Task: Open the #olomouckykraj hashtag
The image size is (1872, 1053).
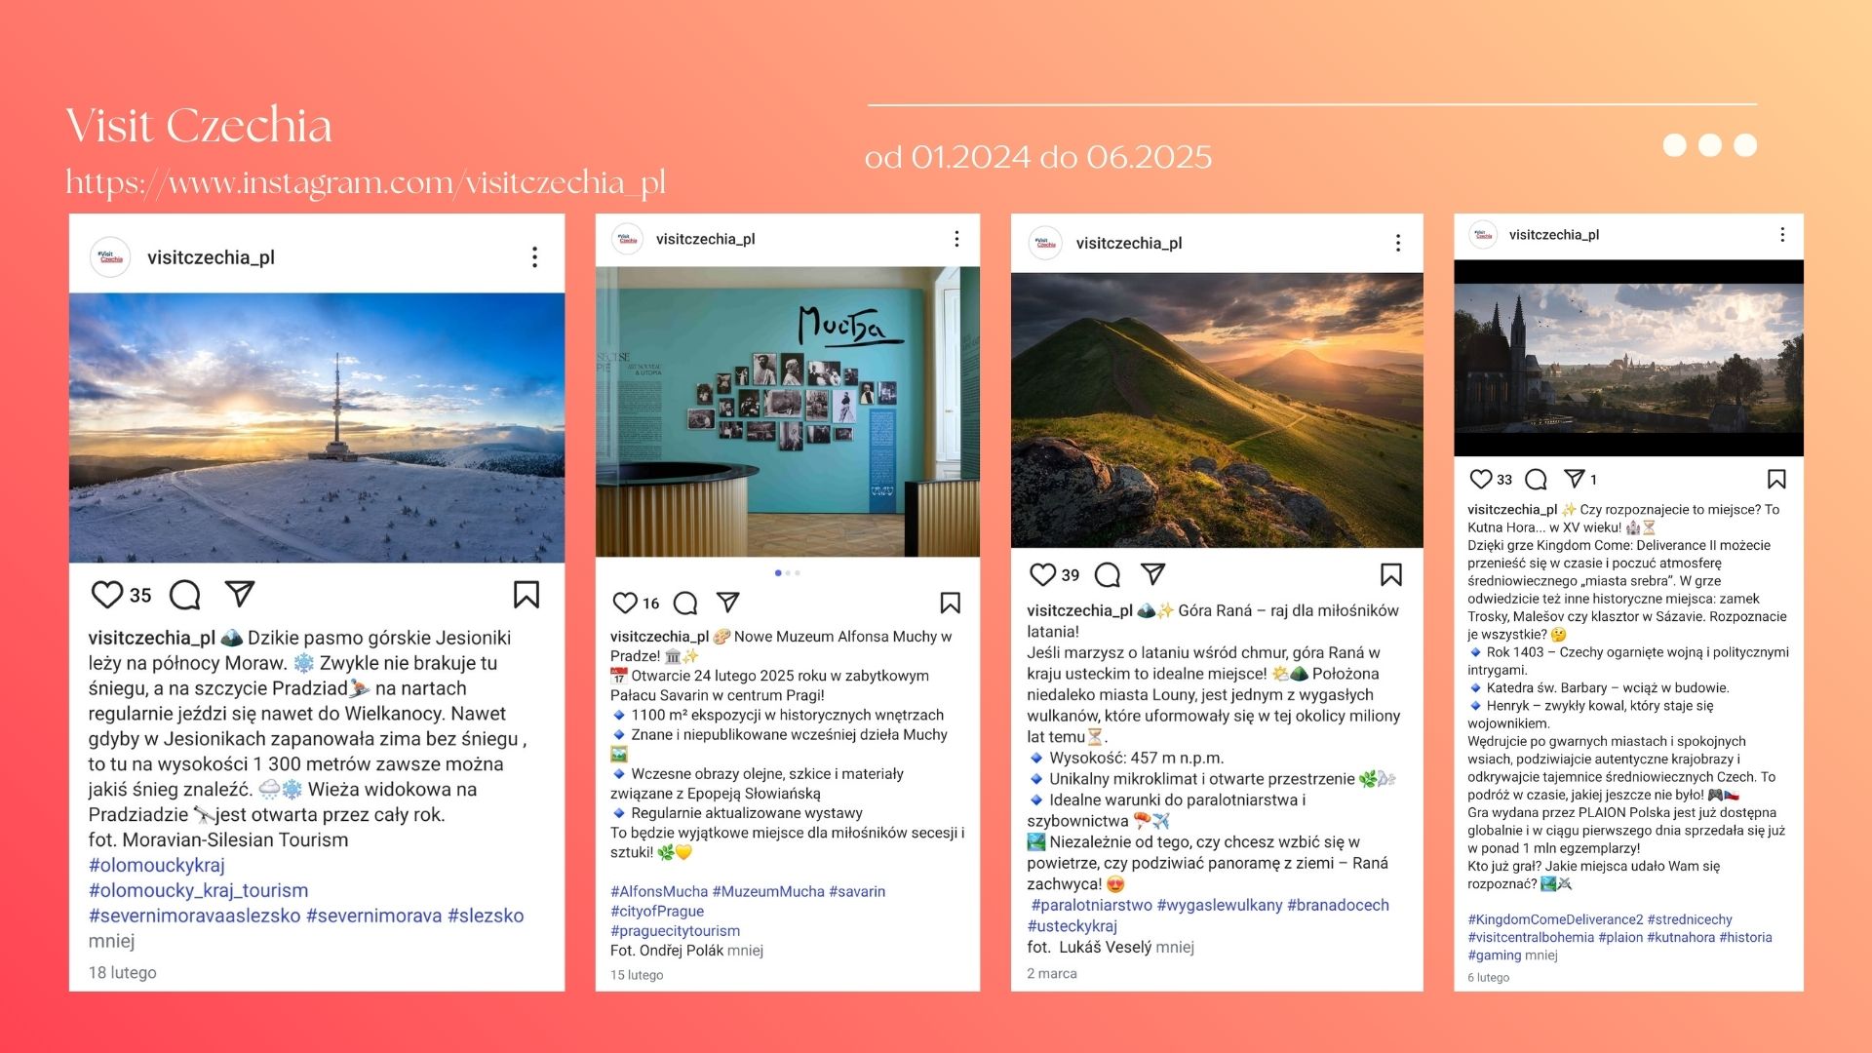Action: pos(157,866)
